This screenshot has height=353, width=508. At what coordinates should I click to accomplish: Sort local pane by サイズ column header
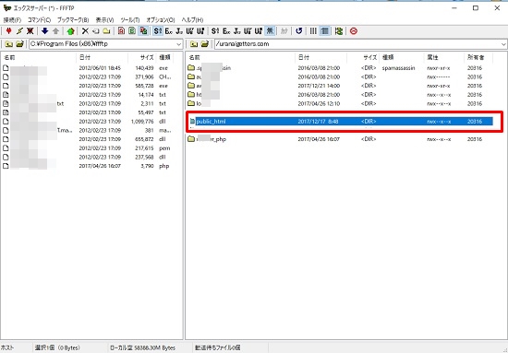[x=142, y=57]
